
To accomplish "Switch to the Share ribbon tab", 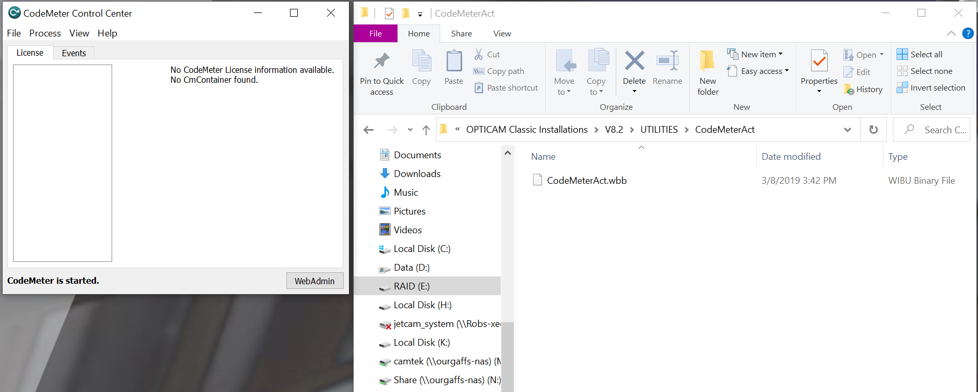I will (x=462, y=33).
